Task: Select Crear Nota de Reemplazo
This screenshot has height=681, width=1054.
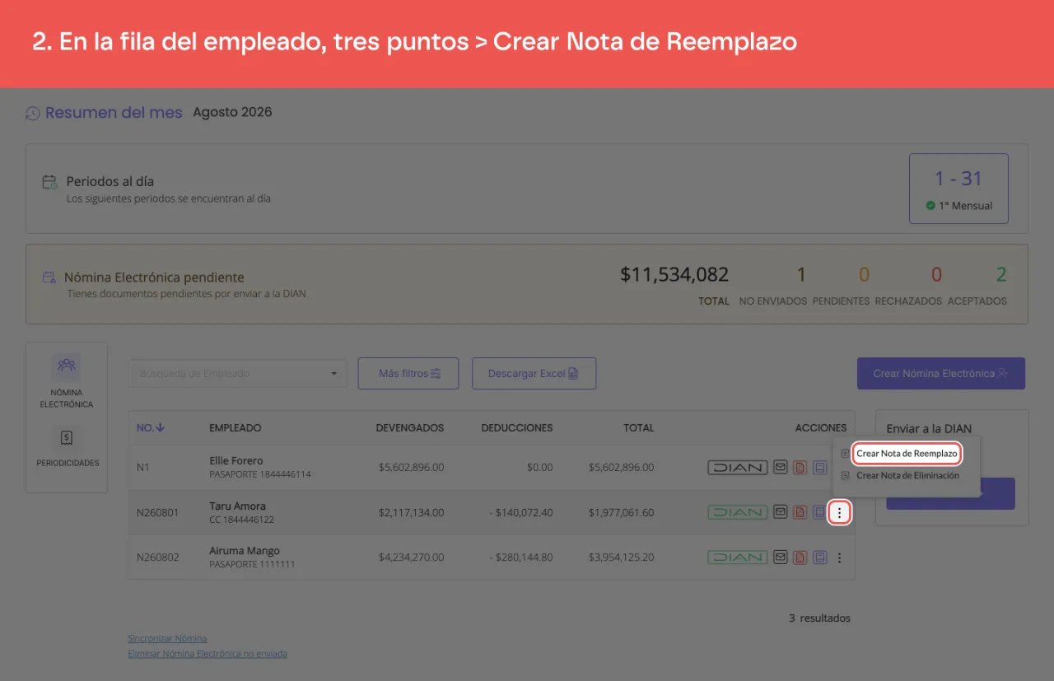Action: [x=907, y=454]
